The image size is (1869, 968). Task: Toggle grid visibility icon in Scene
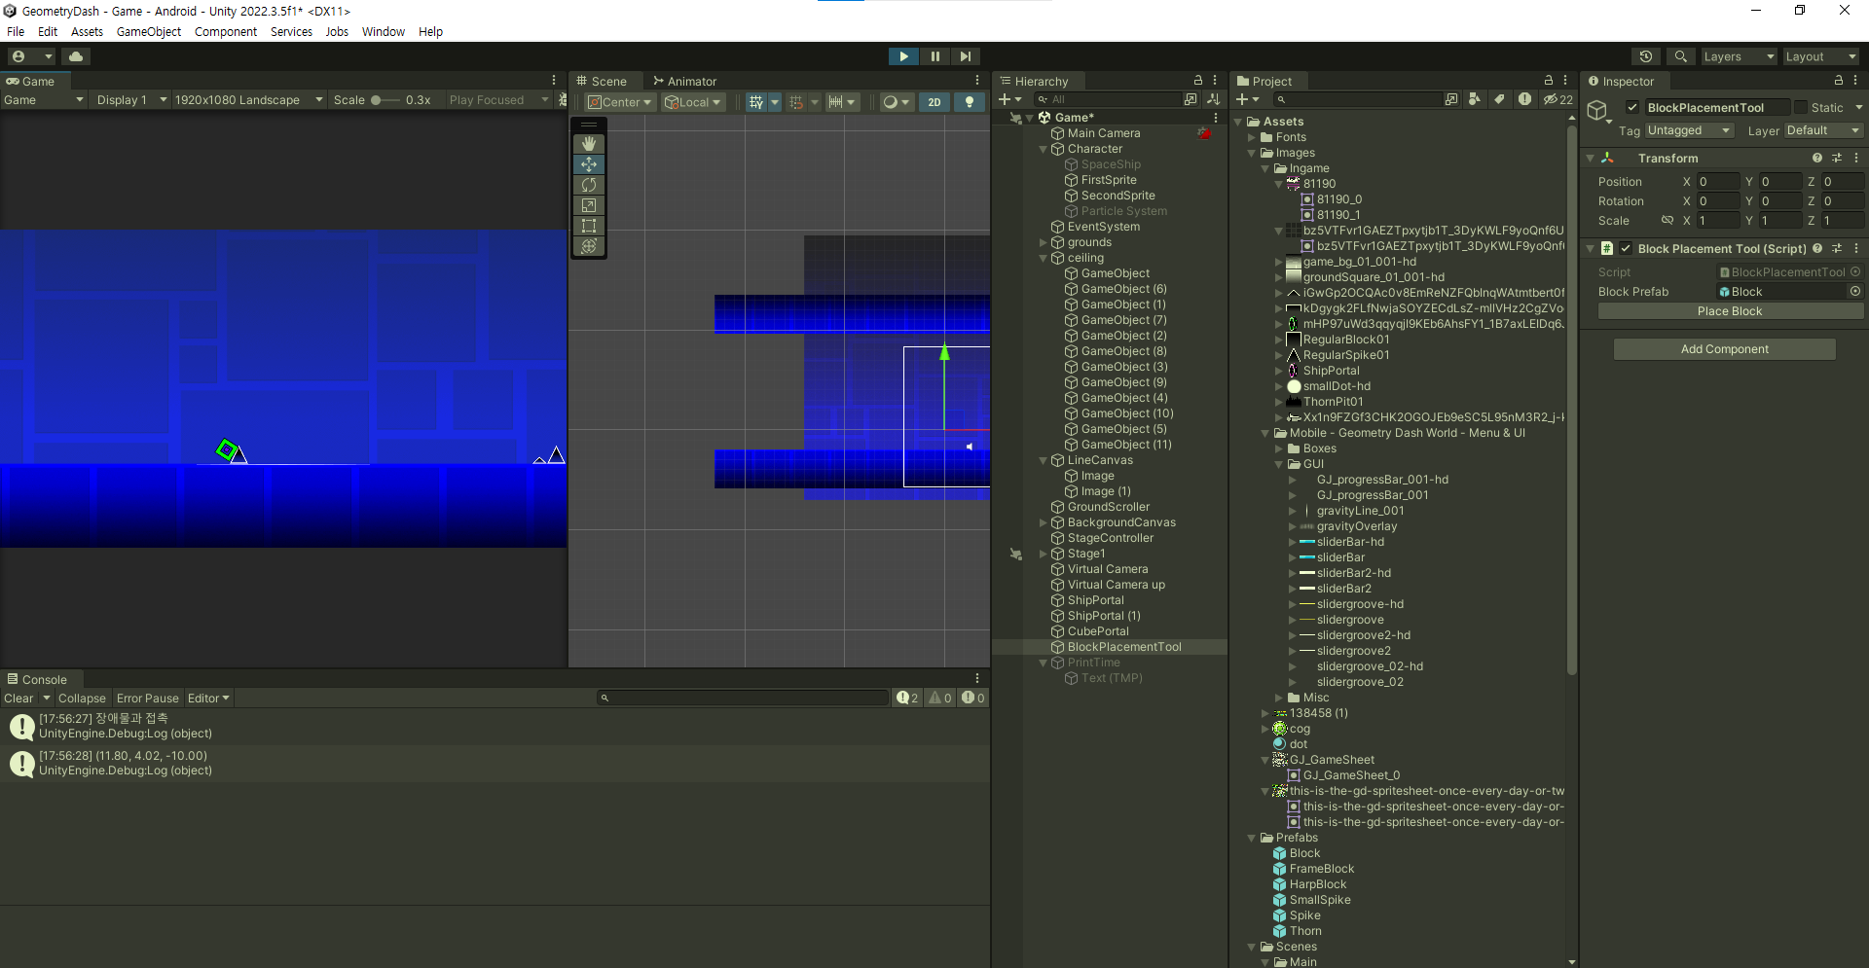click(x=756, y=101)
